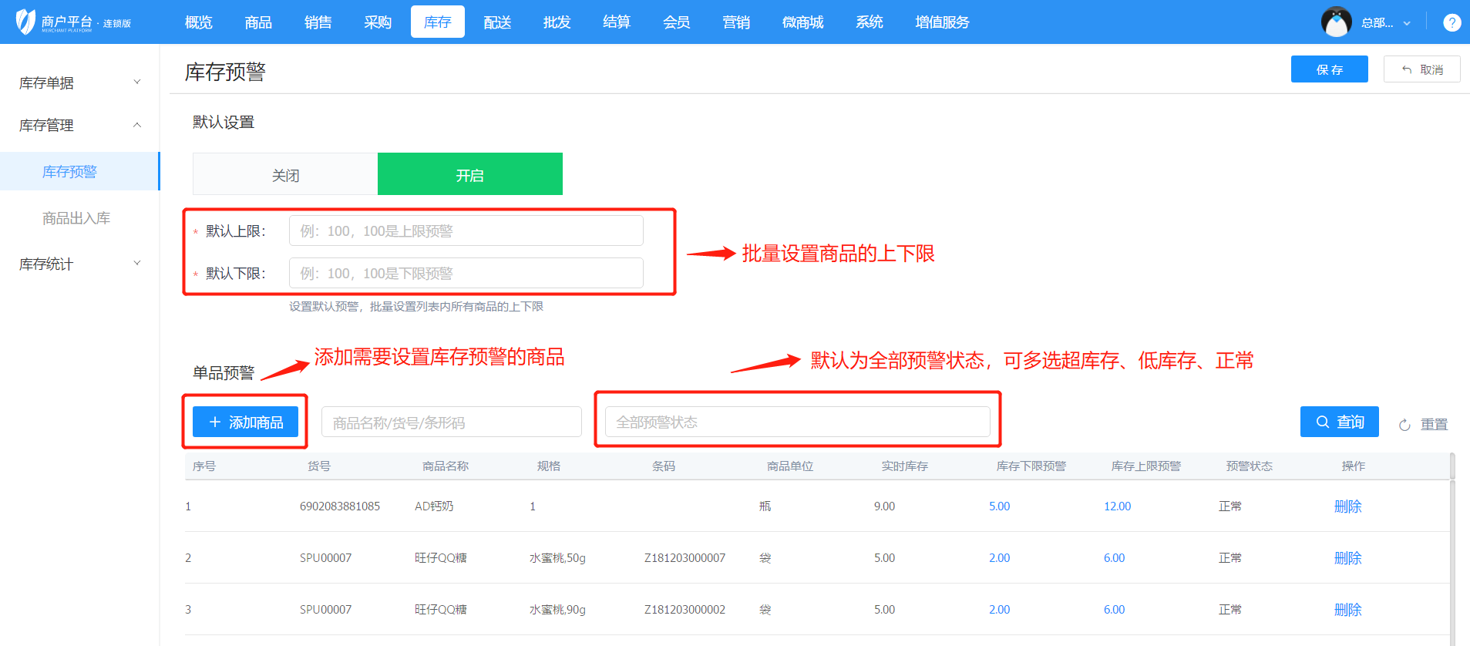Open the account dropdown next to 总部
This screenshot has height=646, width=1470.
tap(1406, 23)
